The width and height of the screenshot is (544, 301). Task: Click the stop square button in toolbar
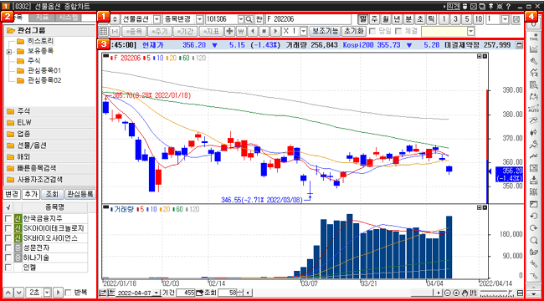pos(264,31)
